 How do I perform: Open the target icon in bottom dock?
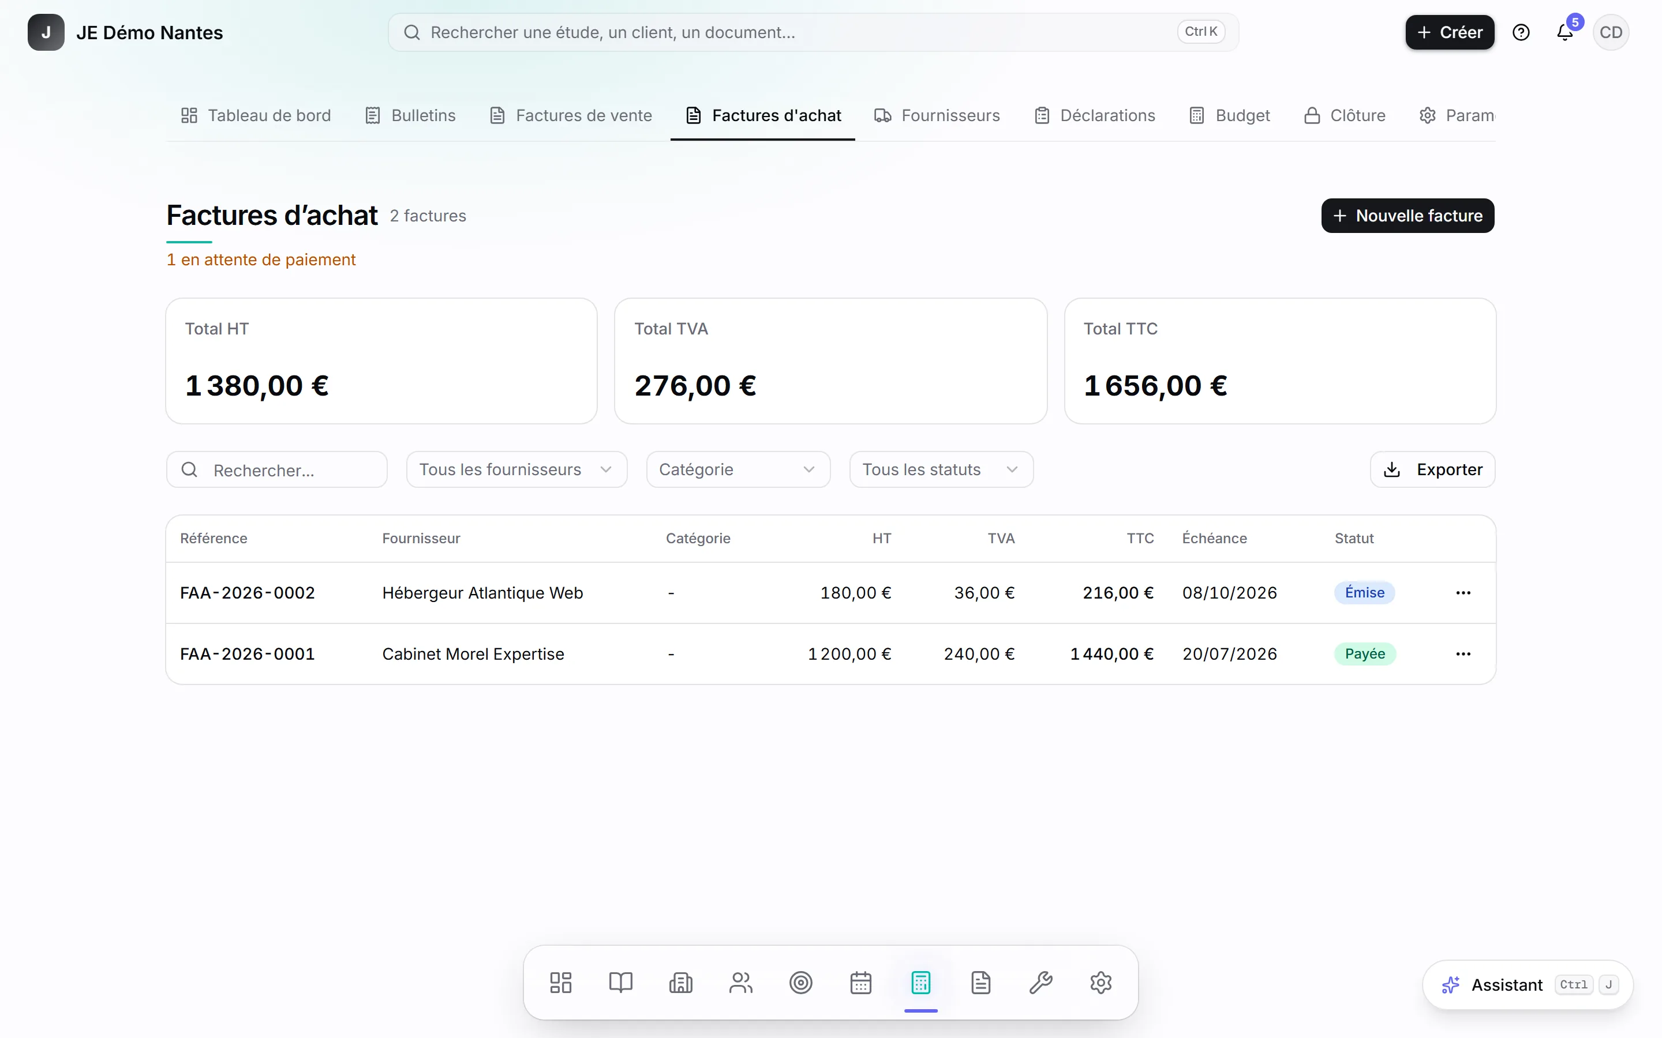pos(801,983)
